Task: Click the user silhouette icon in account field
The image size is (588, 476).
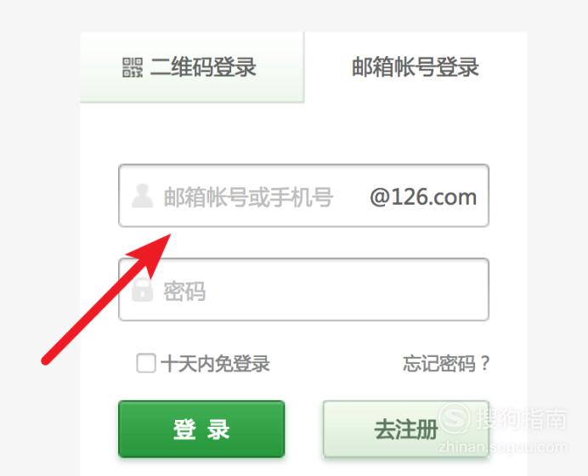Action: (143, 195)
